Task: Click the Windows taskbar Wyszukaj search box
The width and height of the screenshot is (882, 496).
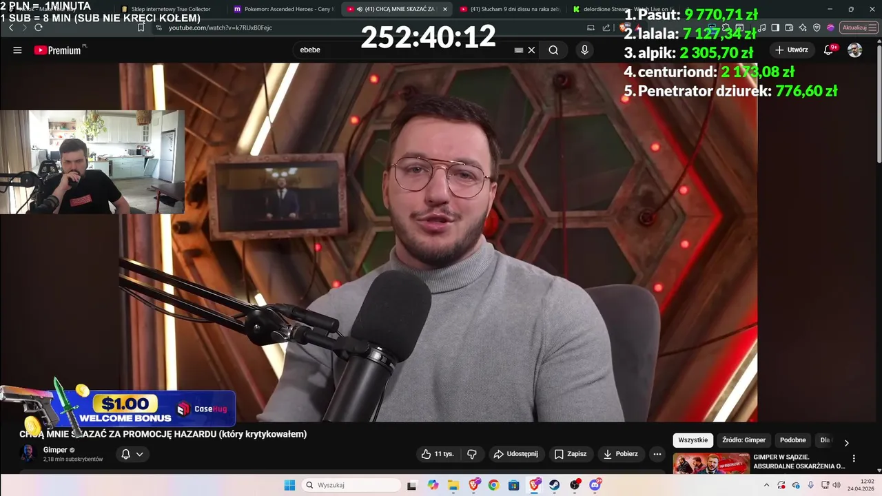Action: (x=351, y=485)
